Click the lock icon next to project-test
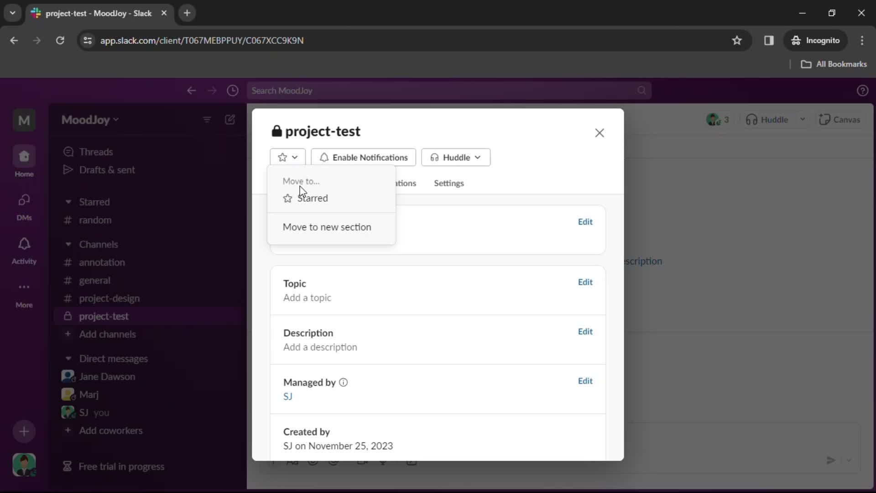This screenshot has width=876, height=493. (276, 131)
